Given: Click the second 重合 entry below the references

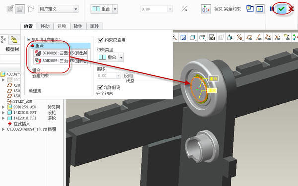Looking at the screenshot, I should click(36, 71).
